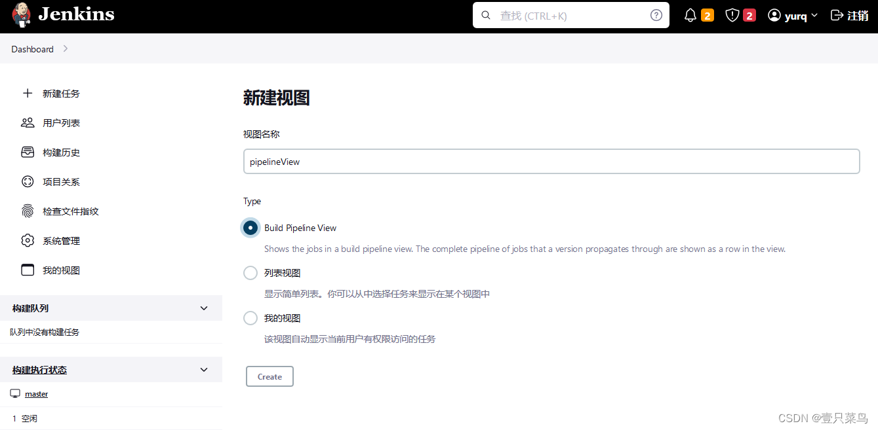Click the 项目关系 relationship icon
The width and height of the screenshot is (878, 430).
point(28,181)
